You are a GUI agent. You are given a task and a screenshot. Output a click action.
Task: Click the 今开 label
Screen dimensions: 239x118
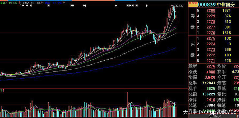pyautogui.click(x=221, y=77)
